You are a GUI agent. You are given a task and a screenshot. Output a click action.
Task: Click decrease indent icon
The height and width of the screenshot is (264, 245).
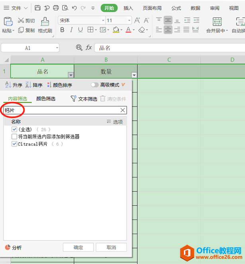point(187,20)
